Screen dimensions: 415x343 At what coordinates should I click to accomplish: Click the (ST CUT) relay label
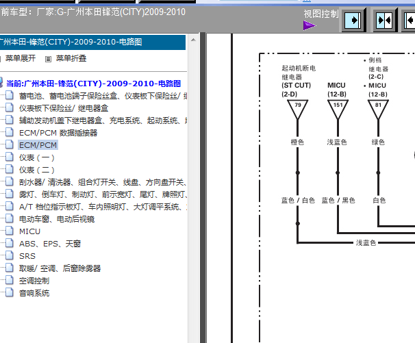click(296, 86)
